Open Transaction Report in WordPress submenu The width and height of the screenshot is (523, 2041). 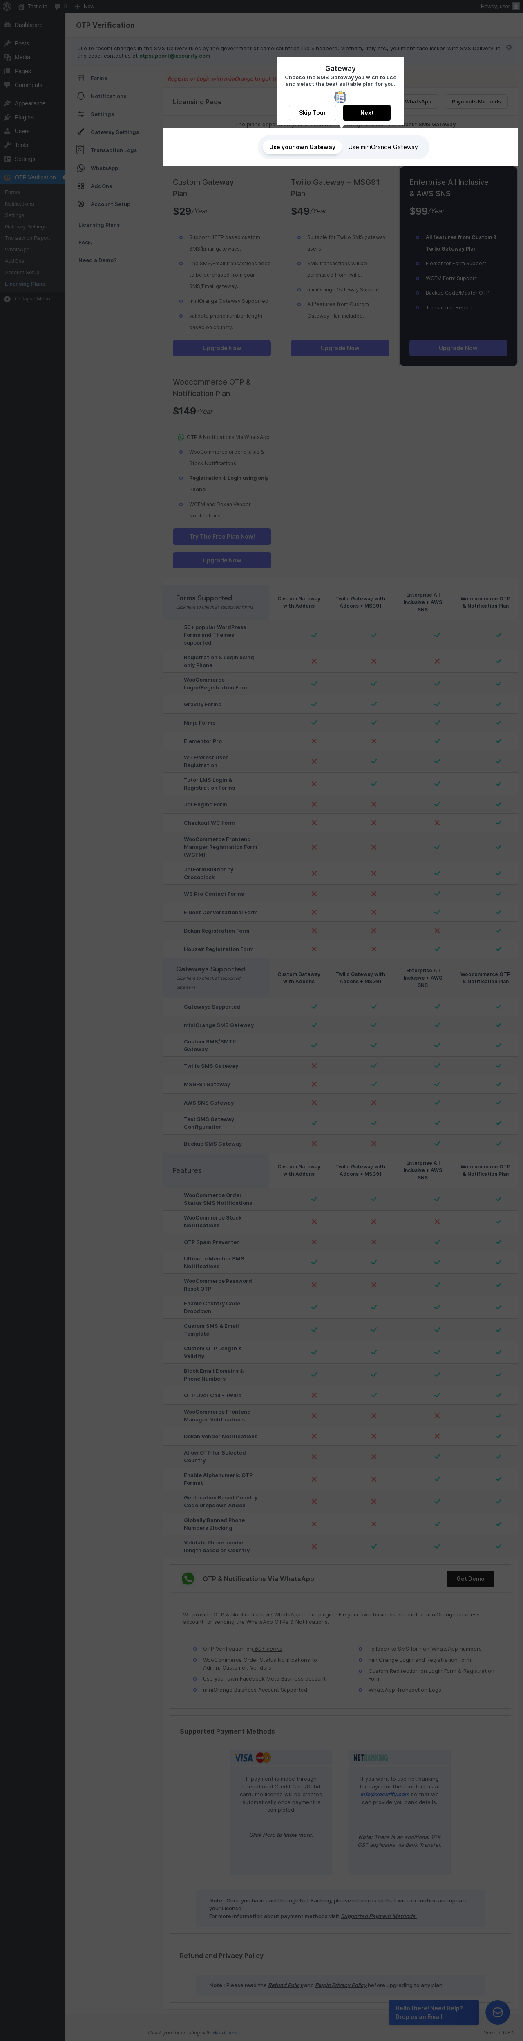click(x=27, y=238)
